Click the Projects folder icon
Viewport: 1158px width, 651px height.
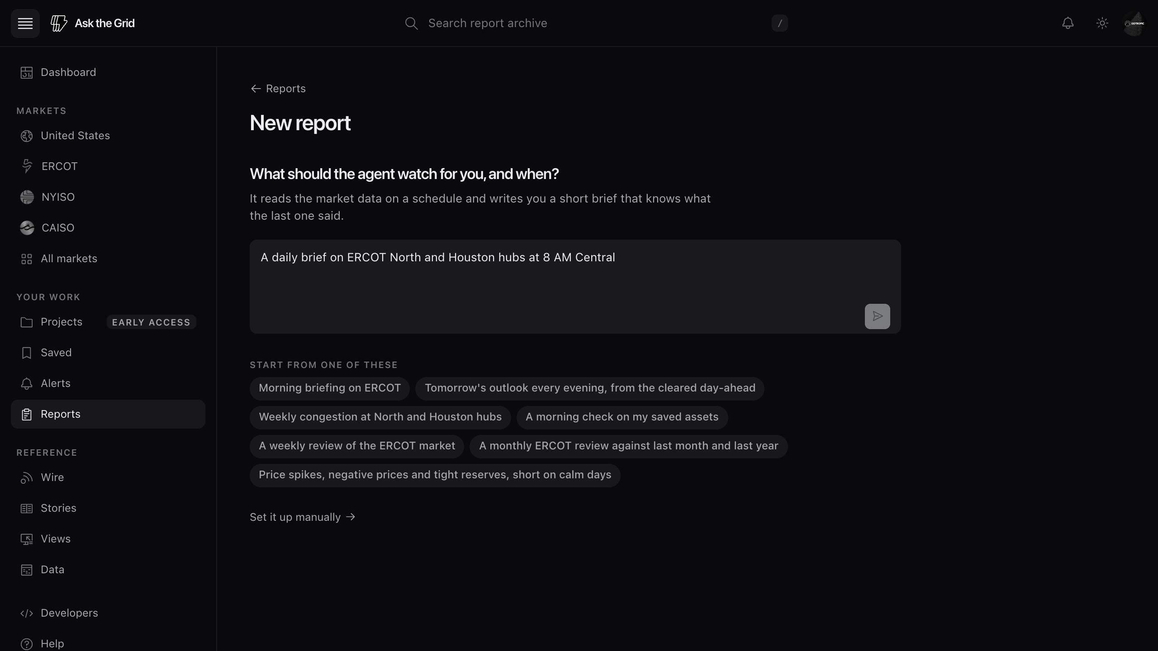coord(27,322)
